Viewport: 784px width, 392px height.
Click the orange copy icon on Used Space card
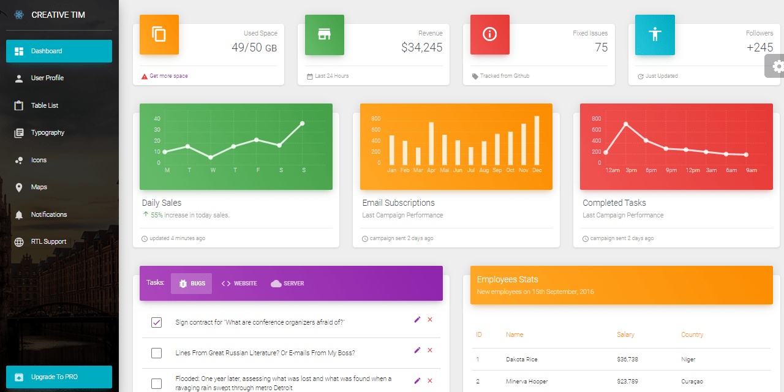pos(159,35)
